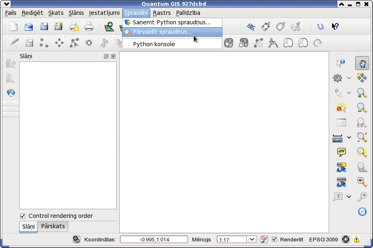
Task: Click the globe icon in left sidebar
Action: [x=11, y=93]
